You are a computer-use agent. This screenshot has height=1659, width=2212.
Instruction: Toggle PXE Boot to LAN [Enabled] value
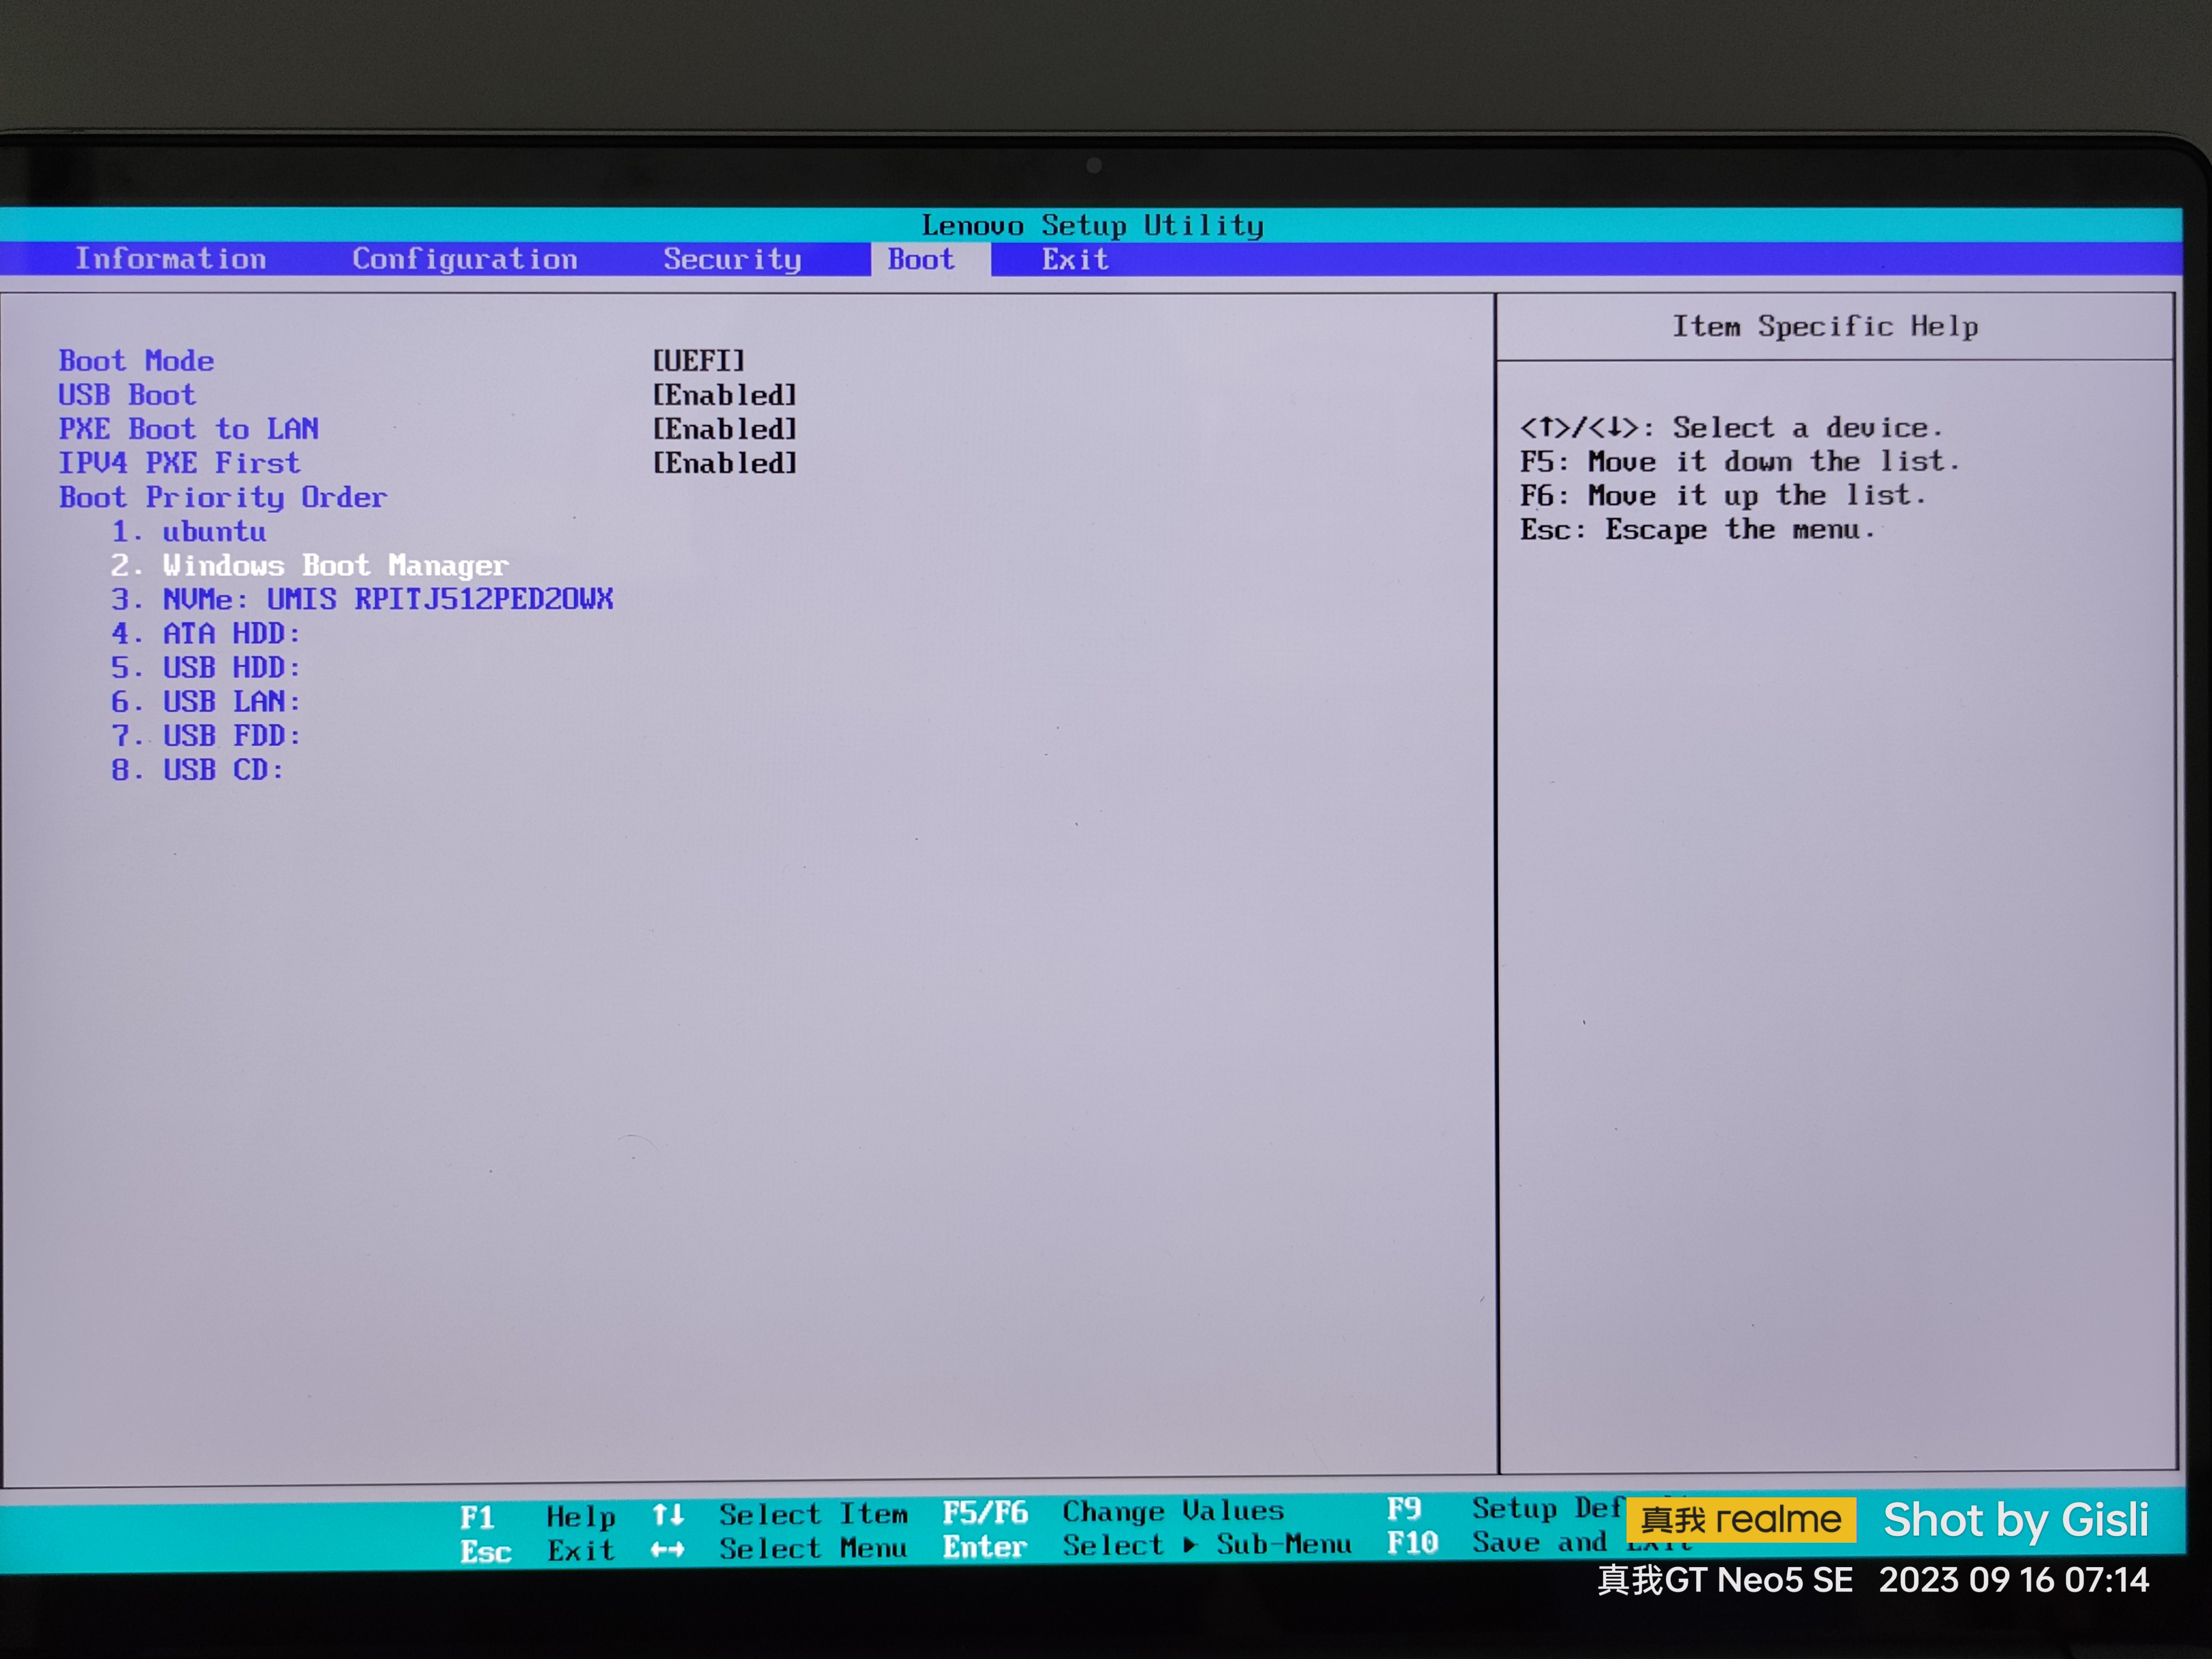(725, 429)
